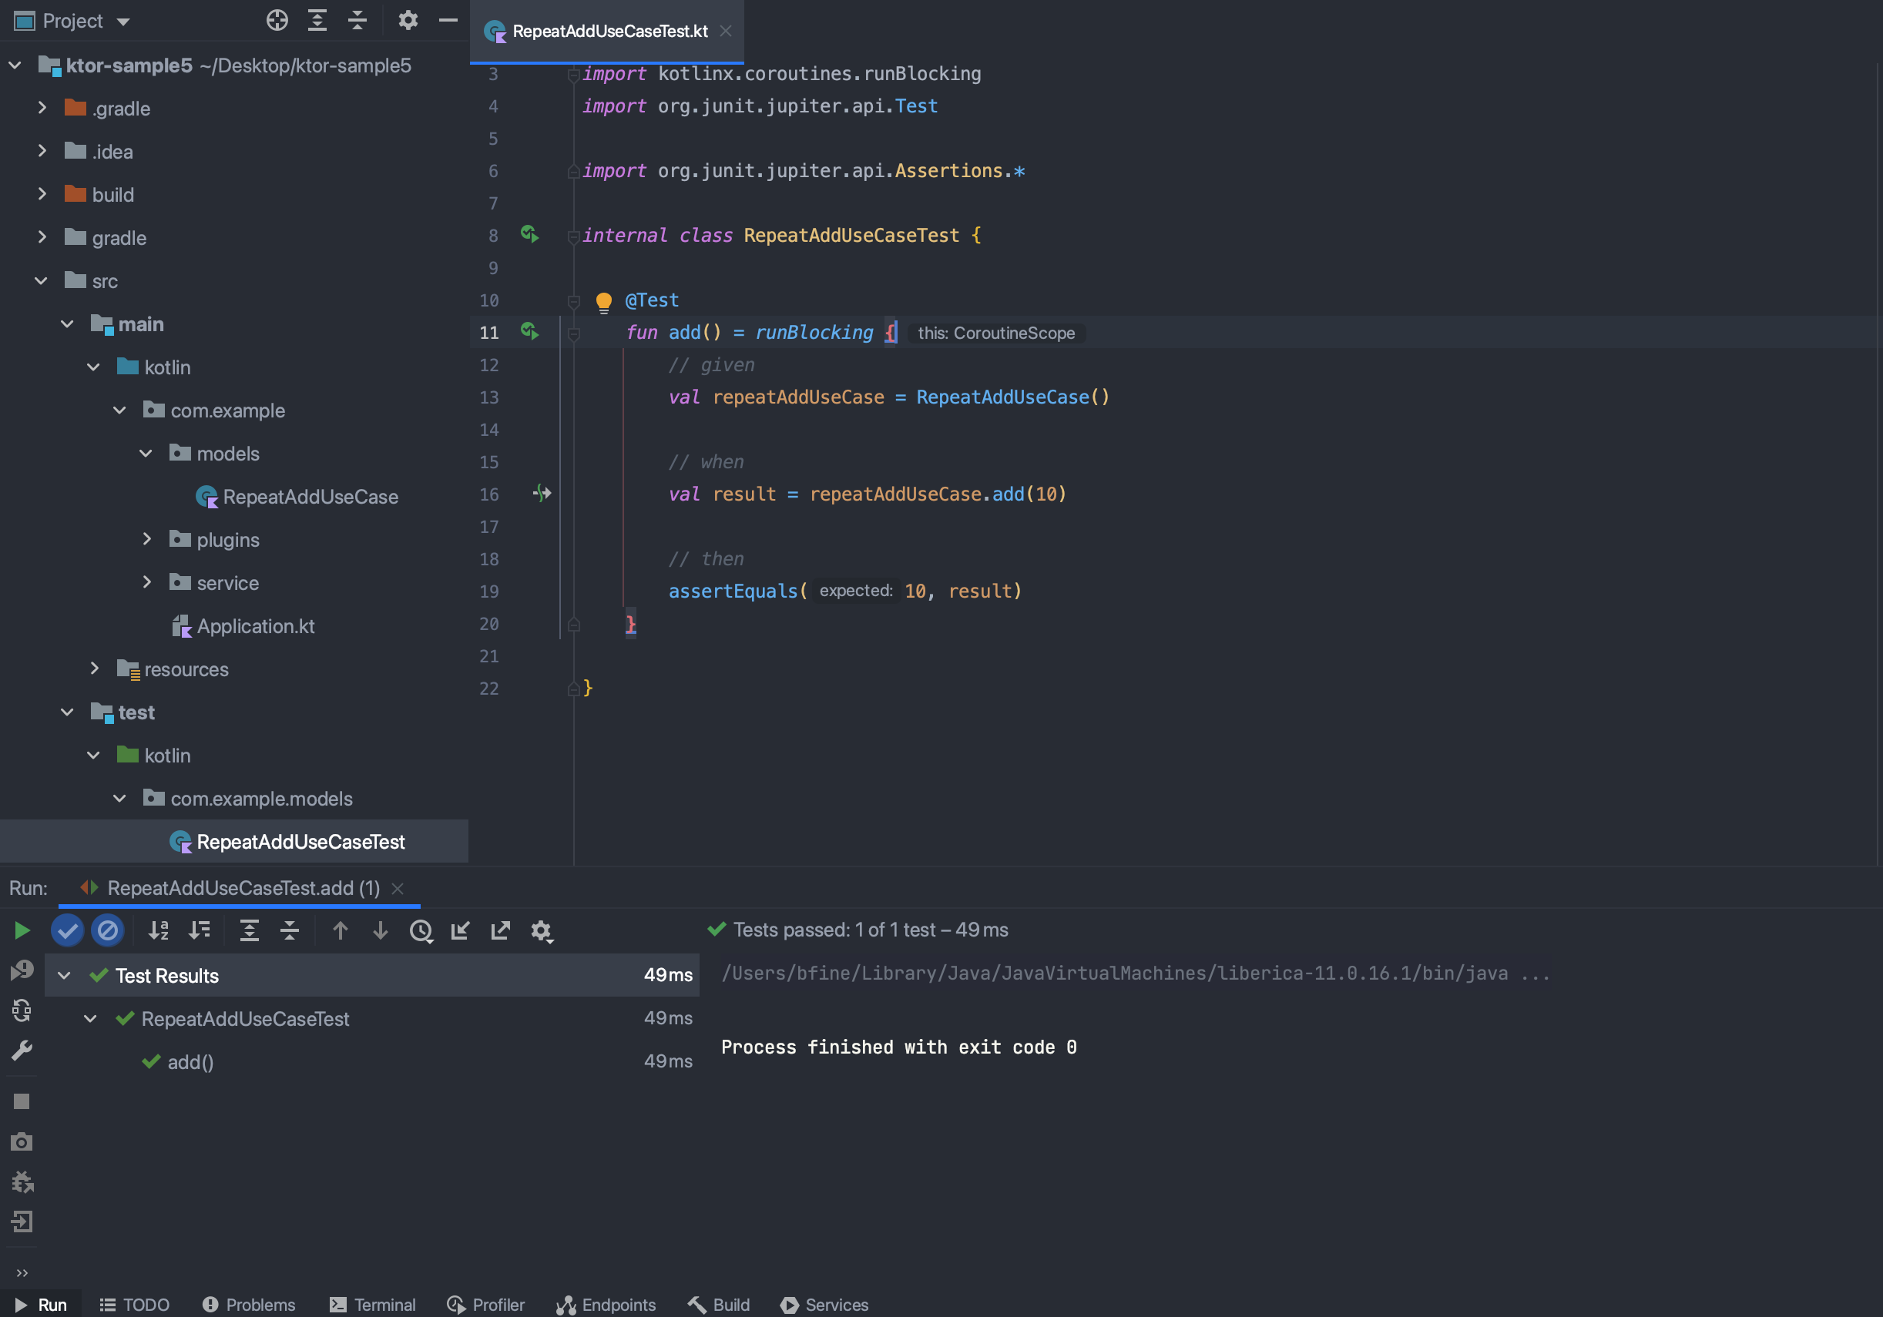Click the yellow lightbulb intention icon
This screenshot has height=1317, width=1883.
603,301
